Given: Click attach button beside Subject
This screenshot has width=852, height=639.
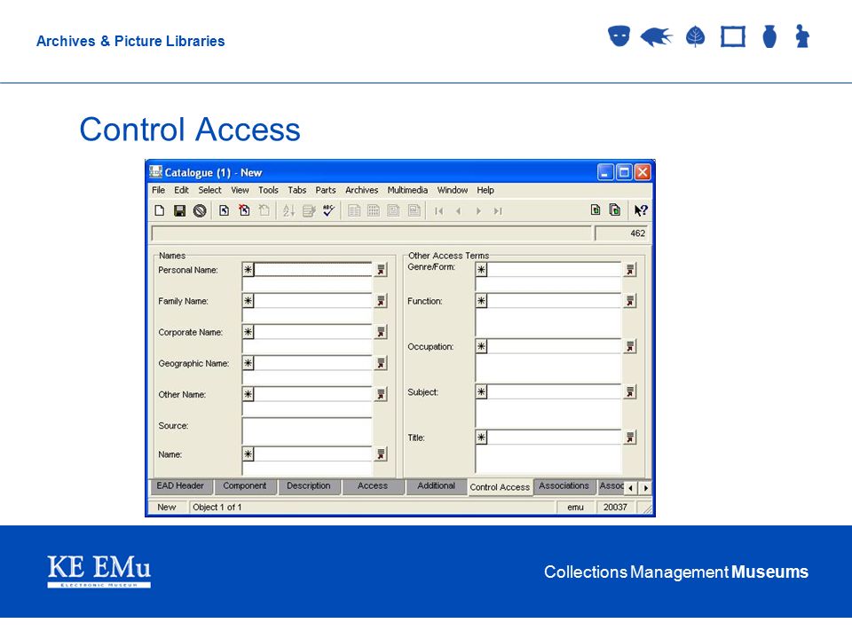Looking at the screenshot, I should pyautogui.click(x=630, y=391).
